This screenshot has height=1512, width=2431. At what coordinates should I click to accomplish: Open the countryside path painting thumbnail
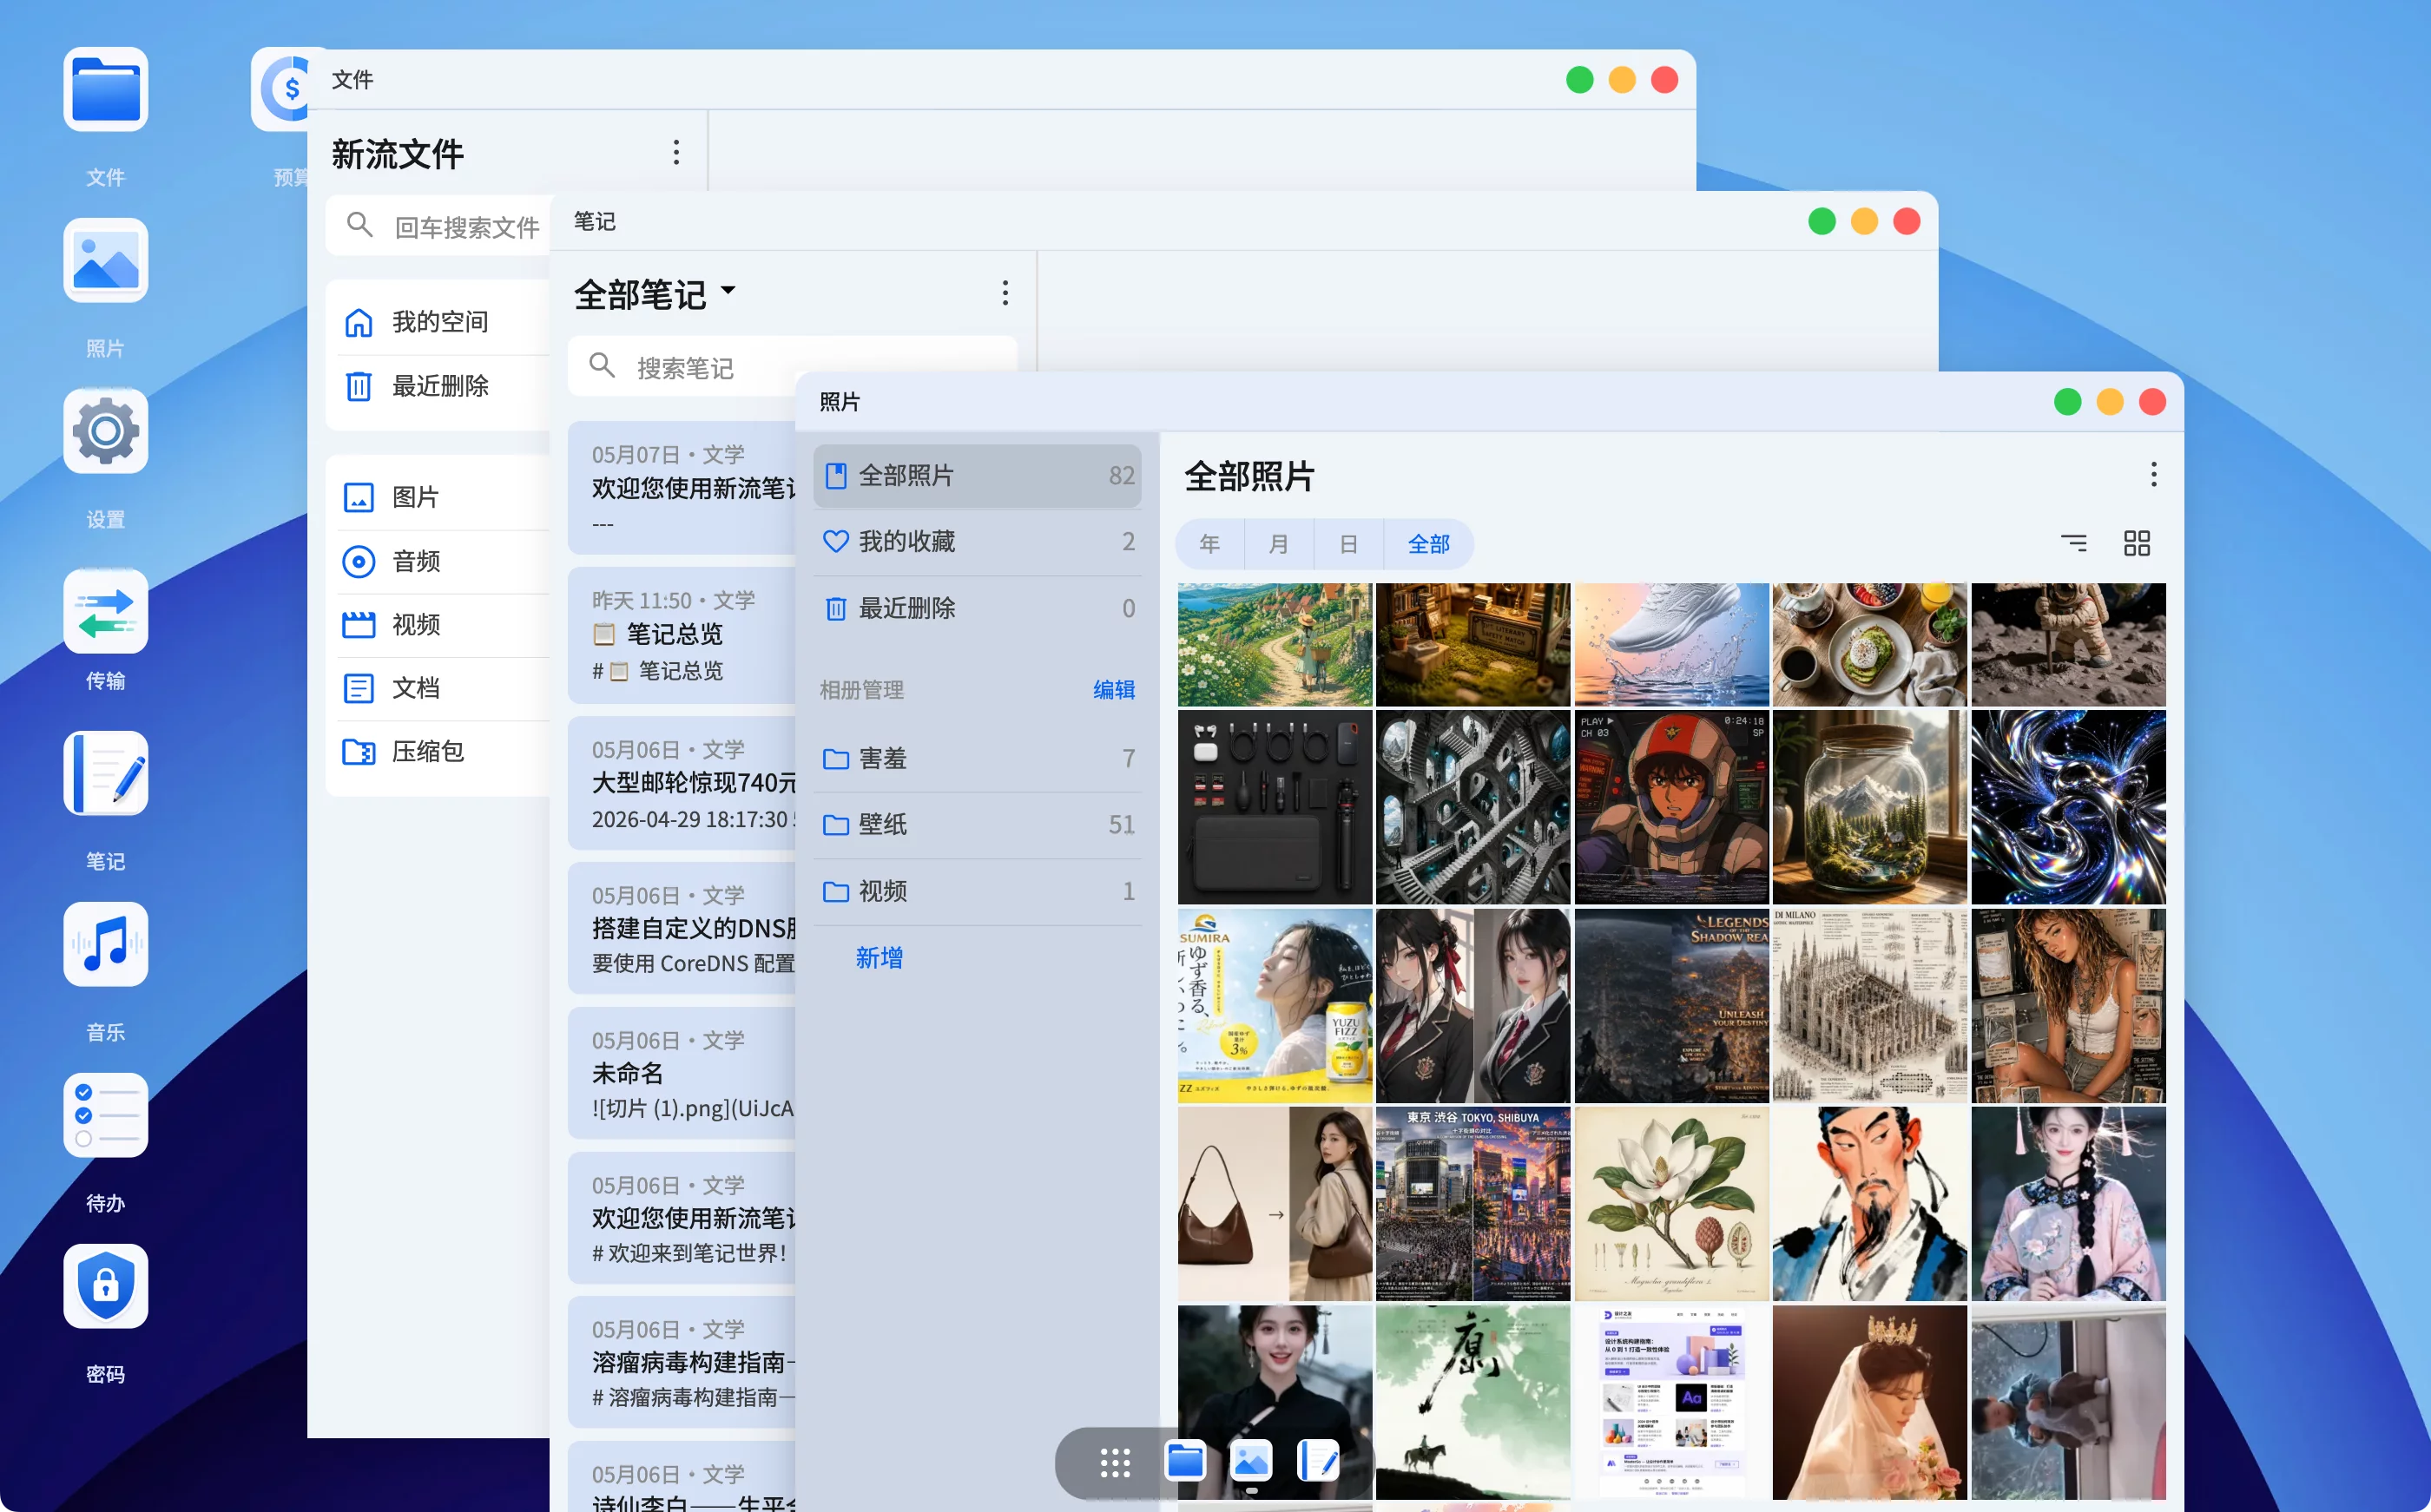point(1274,645)
